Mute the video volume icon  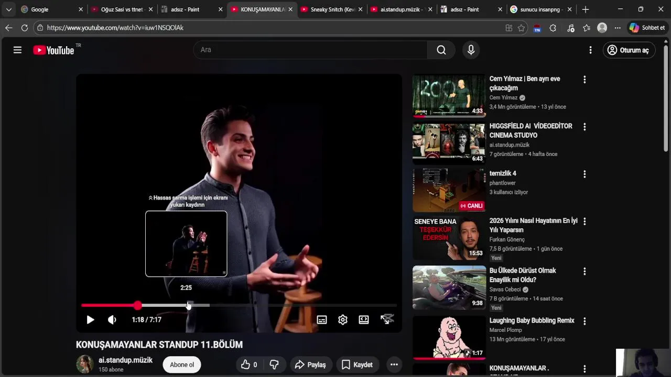pyautogui.click(x=112, y=320)
